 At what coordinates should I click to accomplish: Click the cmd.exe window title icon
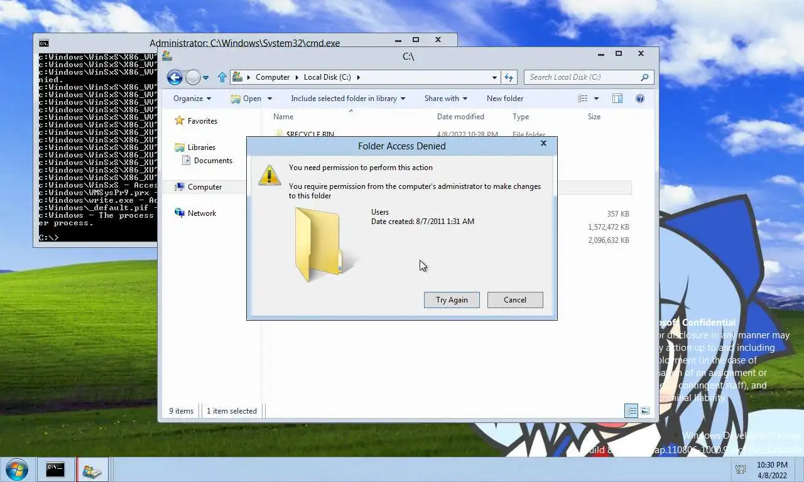click(x=43, y=43)
